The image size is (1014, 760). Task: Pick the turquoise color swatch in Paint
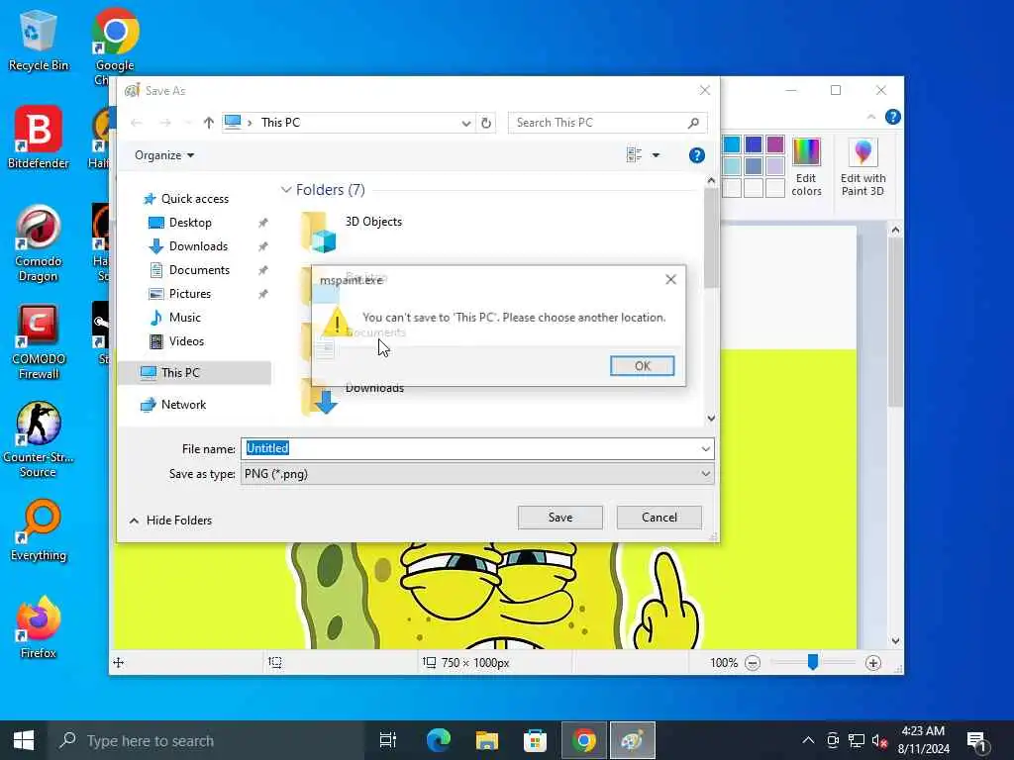click(x=732, y=144)
